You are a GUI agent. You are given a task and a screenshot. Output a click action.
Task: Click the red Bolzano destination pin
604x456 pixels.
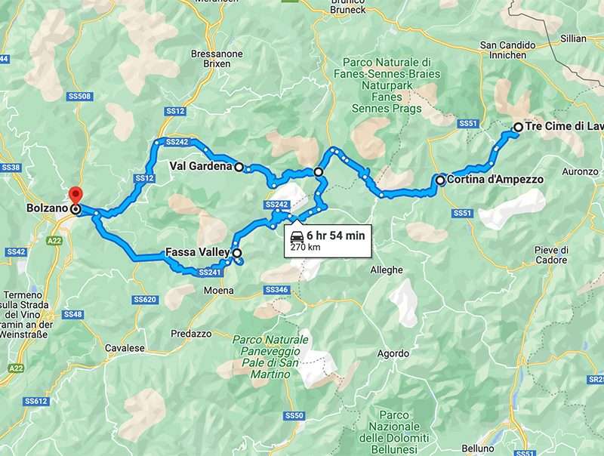click(76, 195)
